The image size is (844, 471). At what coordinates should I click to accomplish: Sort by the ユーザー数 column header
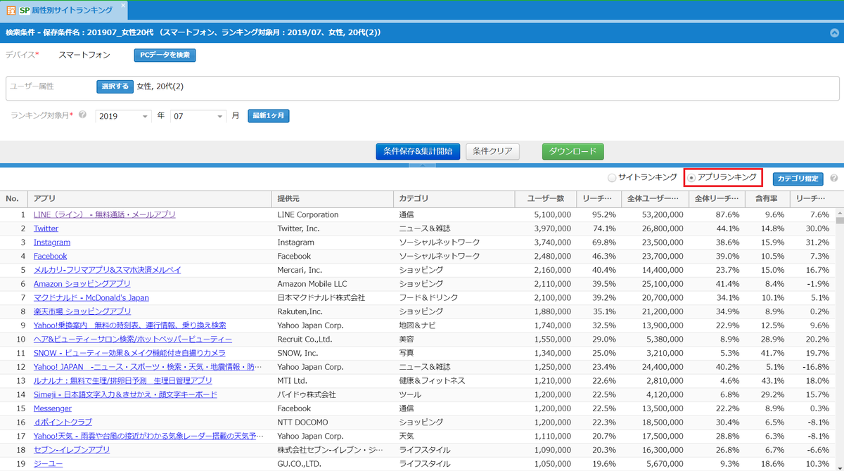(545, 199)
